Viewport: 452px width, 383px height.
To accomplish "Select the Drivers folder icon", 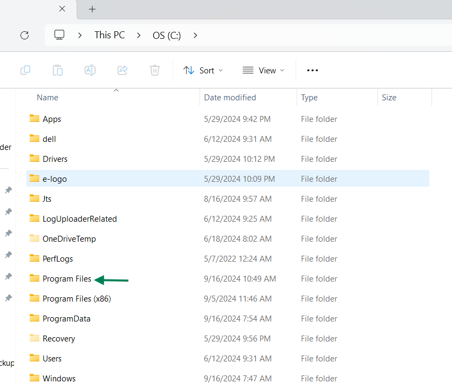I will coord(35,158).
